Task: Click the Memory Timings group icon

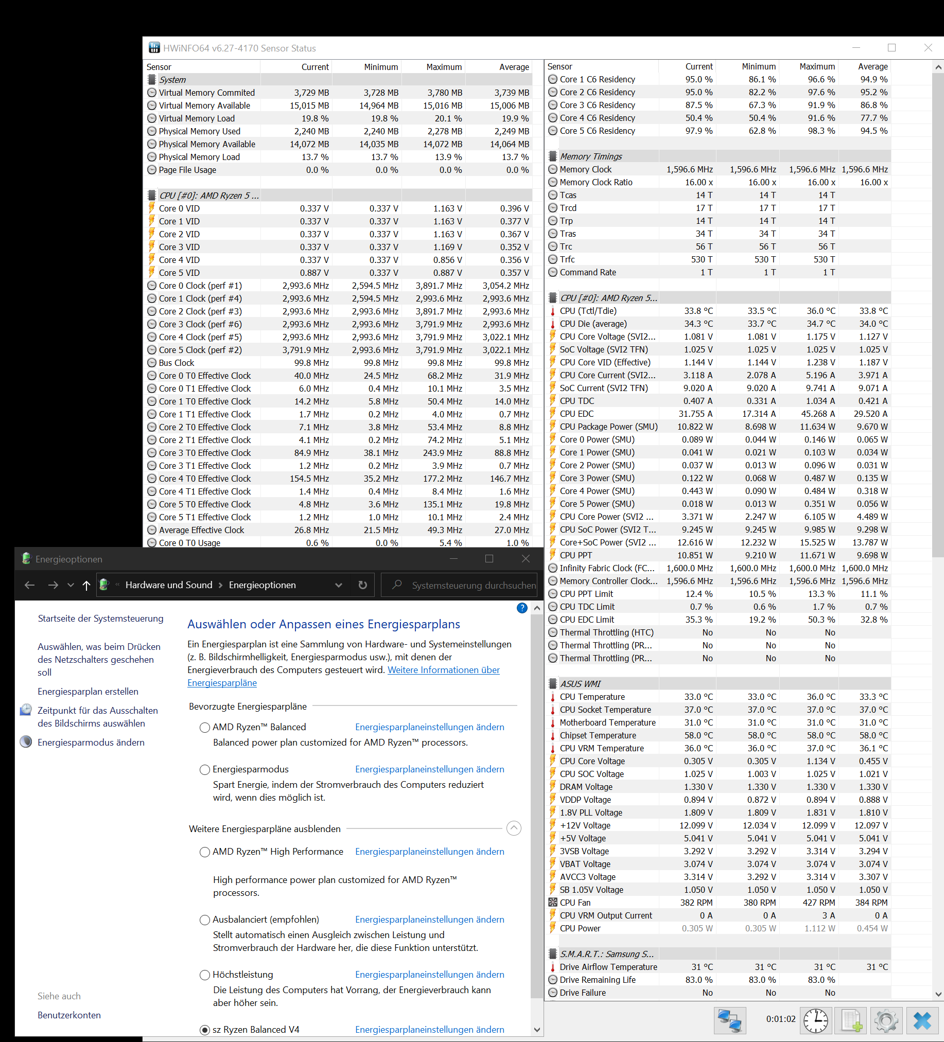Action: tap(553, 156)
